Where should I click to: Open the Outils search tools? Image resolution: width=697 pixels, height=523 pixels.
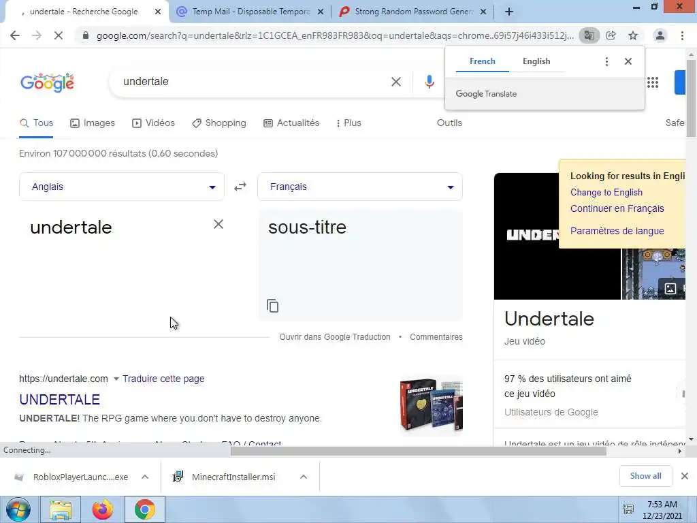point(449,123)
